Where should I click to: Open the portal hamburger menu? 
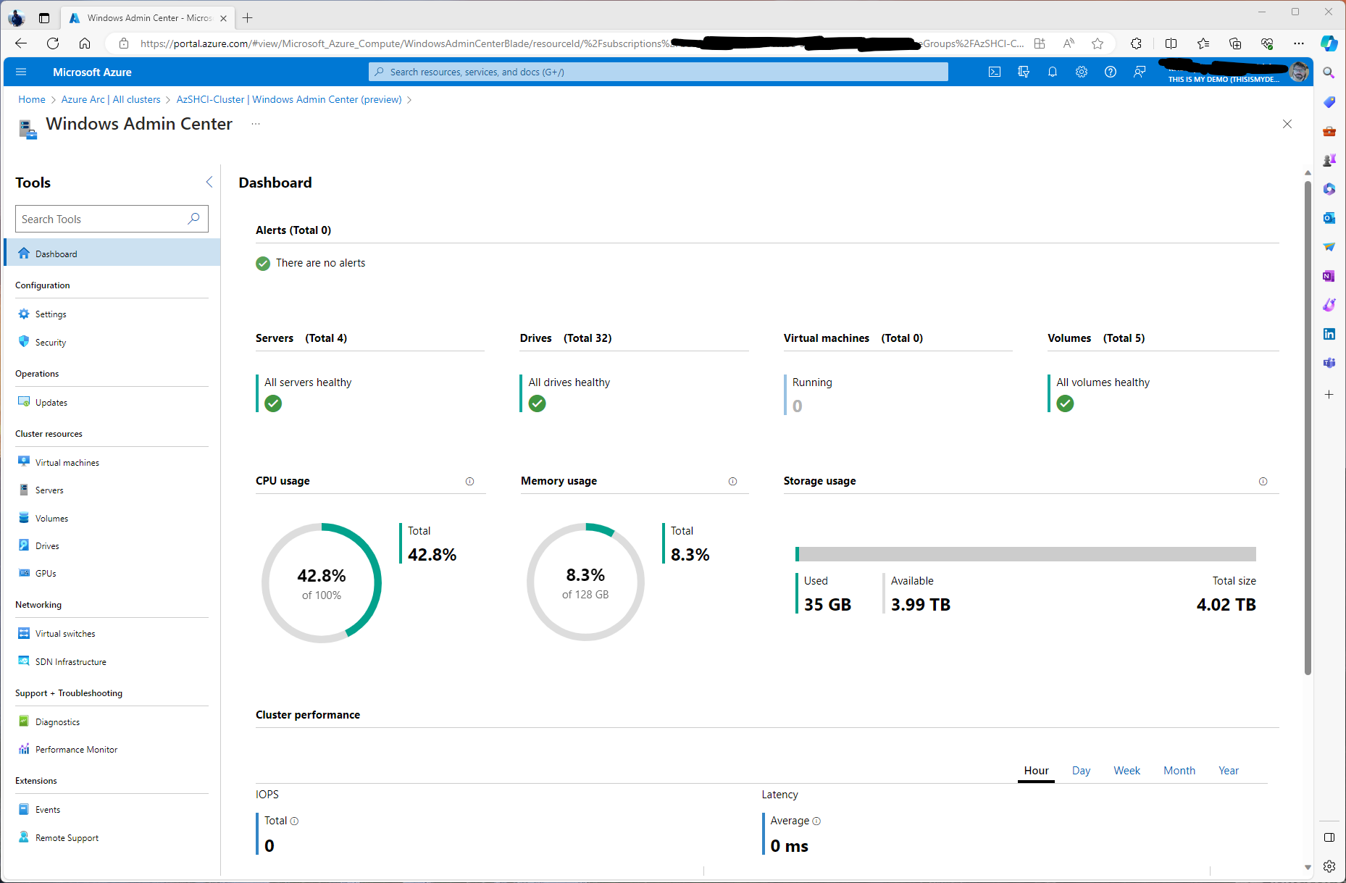tap(21, 72)
